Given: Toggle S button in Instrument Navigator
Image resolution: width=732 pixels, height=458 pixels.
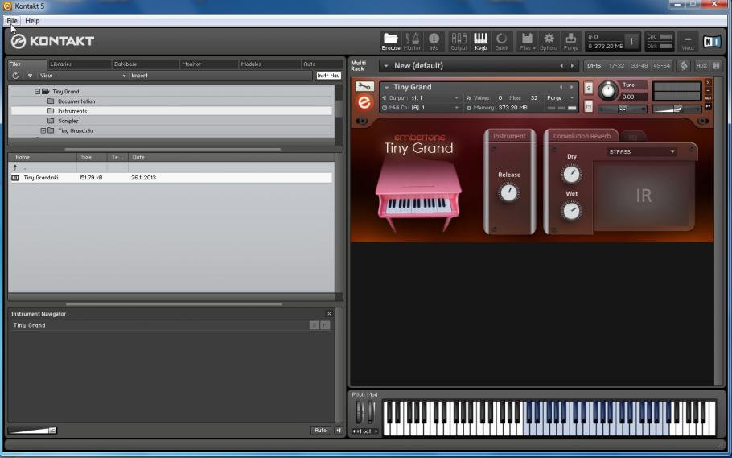Looking at the screenshot, I should (315, 325).
